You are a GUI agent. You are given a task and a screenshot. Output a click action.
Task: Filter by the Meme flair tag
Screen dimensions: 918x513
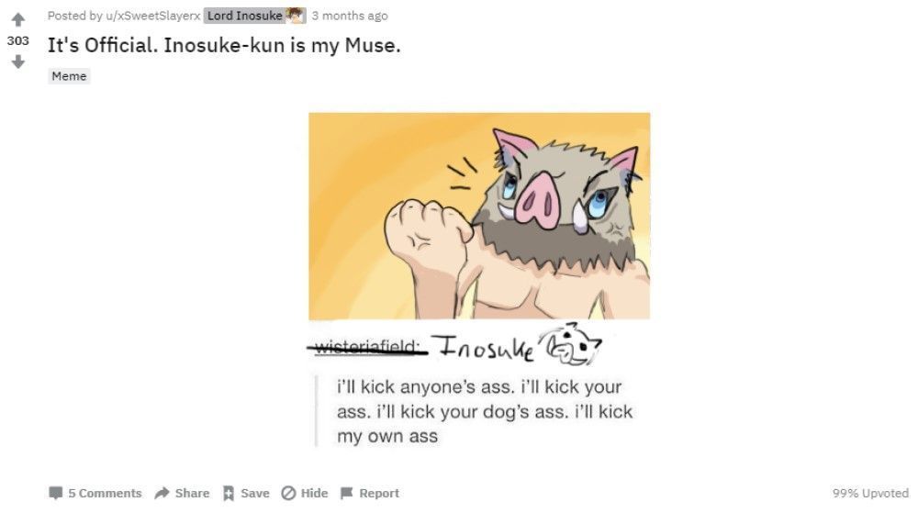69,76
